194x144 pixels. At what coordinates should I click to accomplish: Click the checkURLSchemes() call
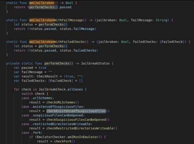[x=63, y=102]
